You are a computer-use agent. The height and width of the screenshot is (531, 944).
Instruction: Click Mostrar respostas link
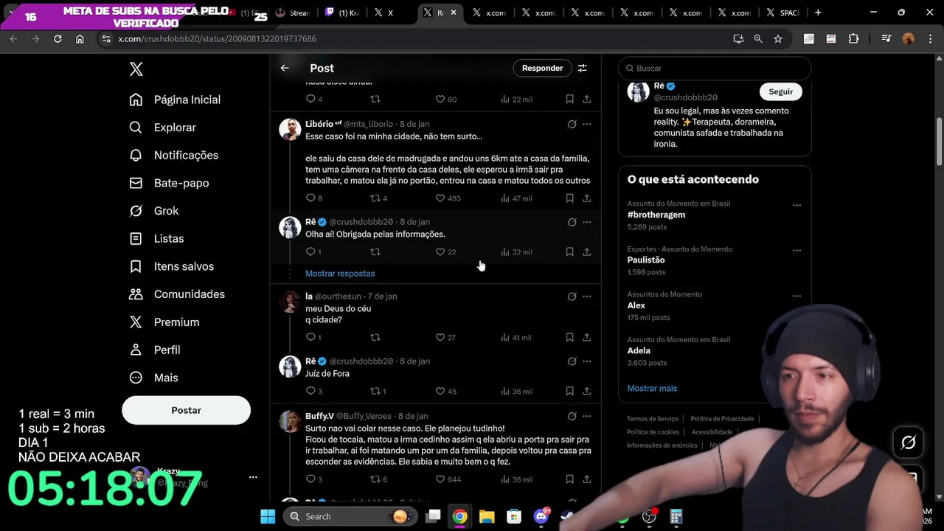click(340, 274)
